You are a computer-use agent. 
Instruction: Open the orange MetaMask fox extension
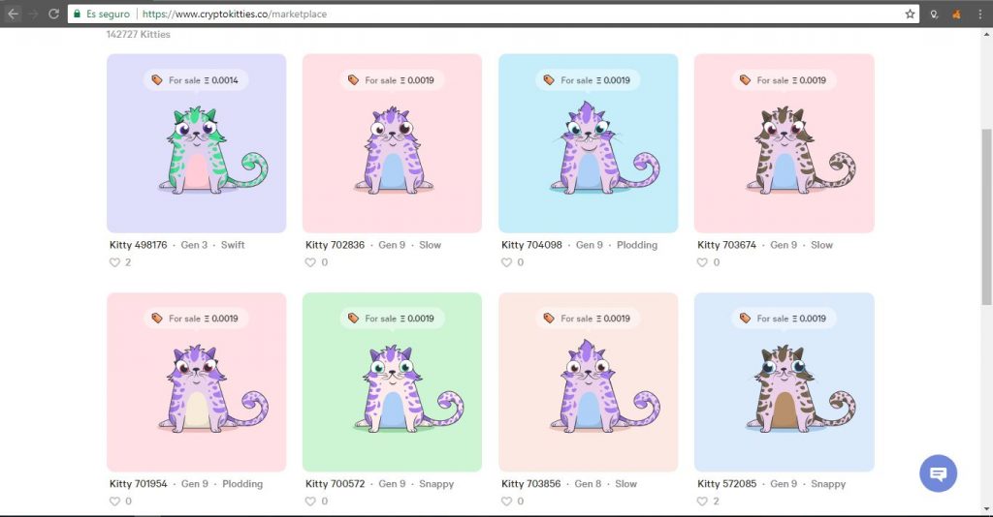tap(956, 14)
